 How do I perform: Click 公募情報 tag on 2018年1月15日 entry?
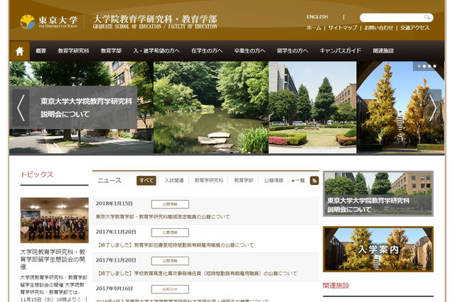point(170,204)
